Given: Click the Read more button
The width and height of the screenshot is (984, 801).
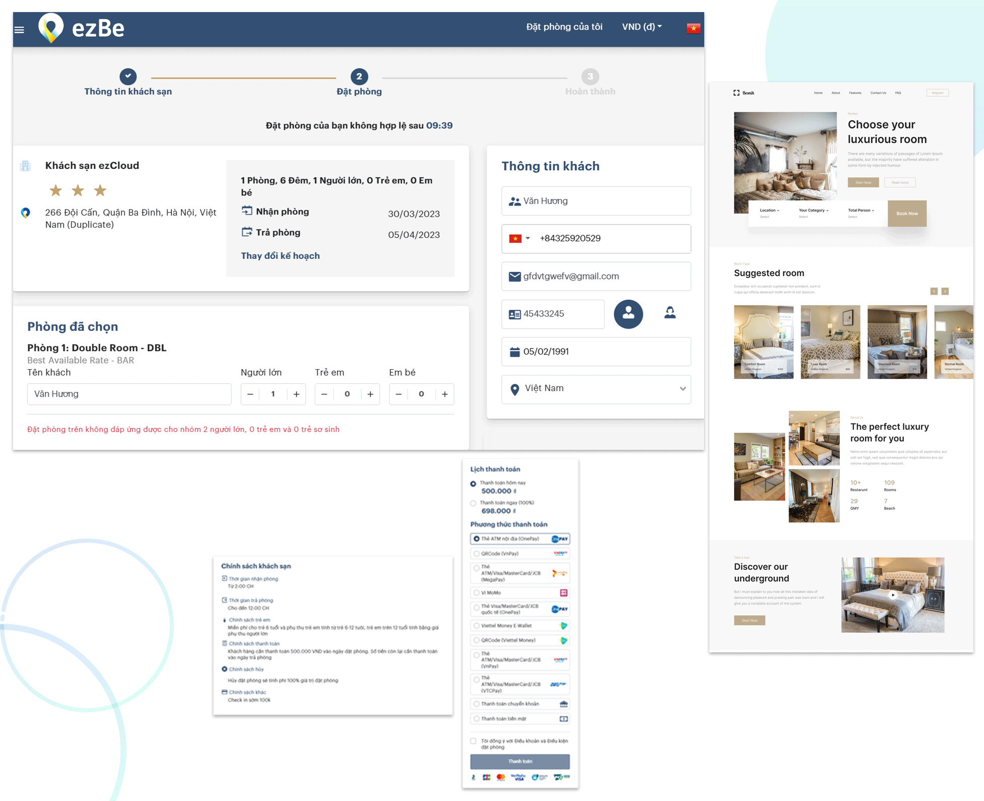Looking at the screenshot, I should [900, 182].
